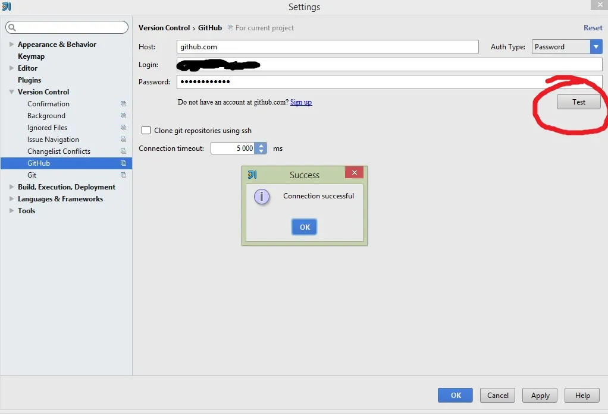608x414 pixels.
Task: Click the 'For current project' label
Action: tap(265, 27)
